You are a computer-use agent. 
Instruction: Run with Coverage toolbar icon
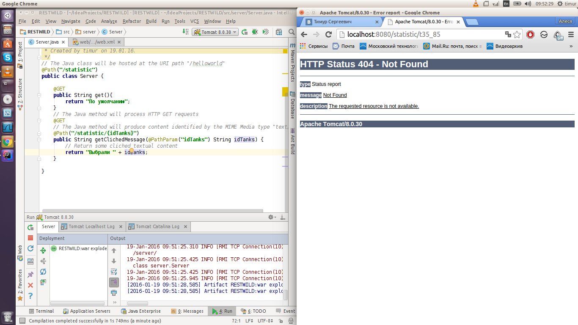266,32
